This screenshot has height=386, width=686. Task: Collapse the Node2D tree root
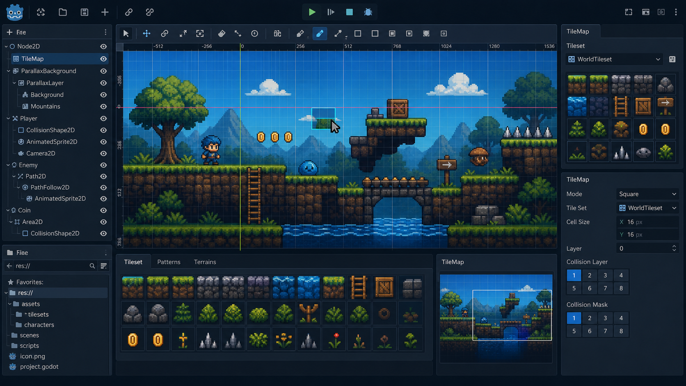6,46
